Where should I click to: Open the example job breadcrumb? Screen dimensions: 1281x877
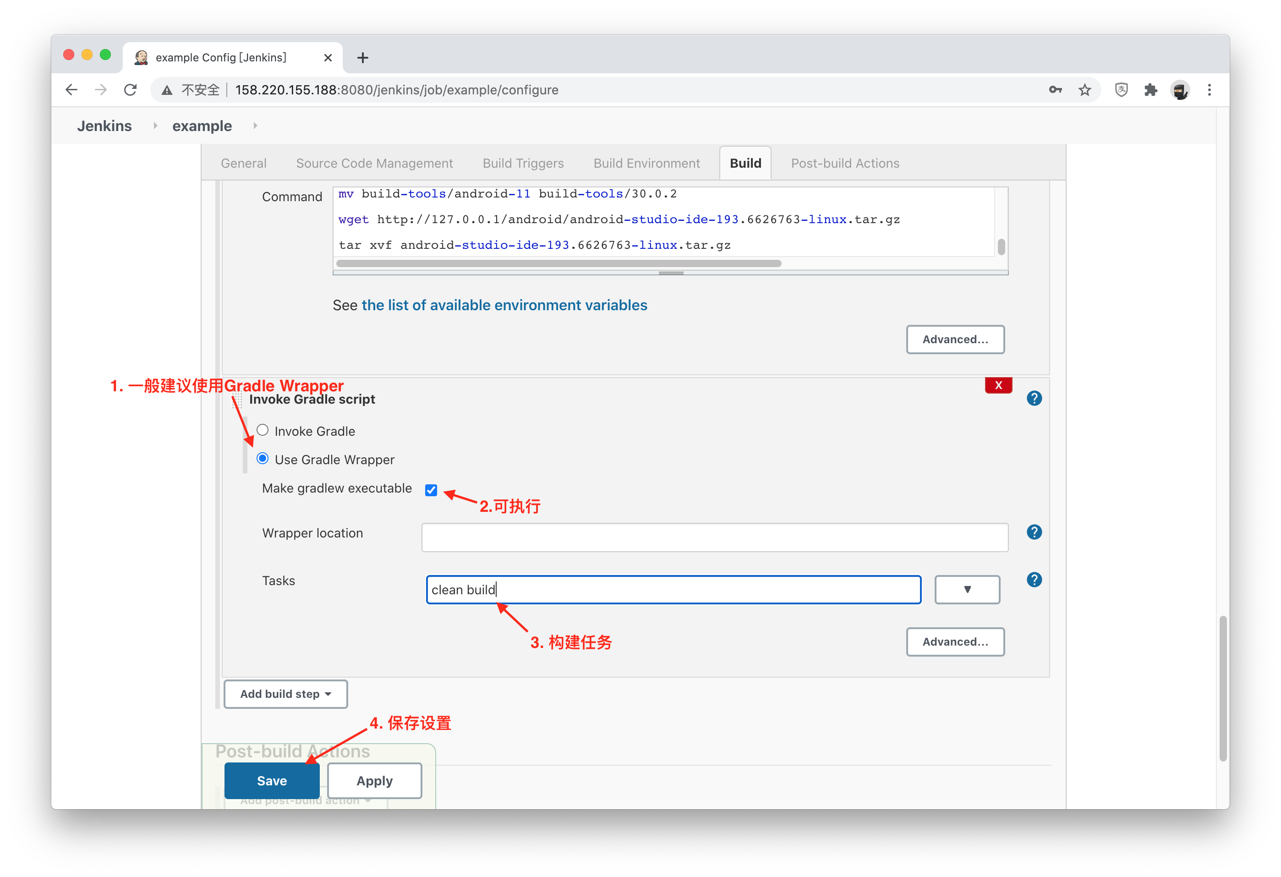(x=202, y=126)
